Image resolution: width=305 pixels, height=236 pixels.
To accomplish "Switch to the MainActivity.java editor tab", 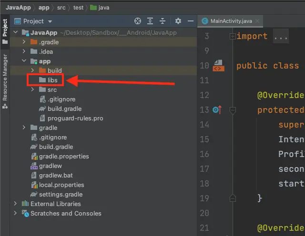I will pos(231,21).
